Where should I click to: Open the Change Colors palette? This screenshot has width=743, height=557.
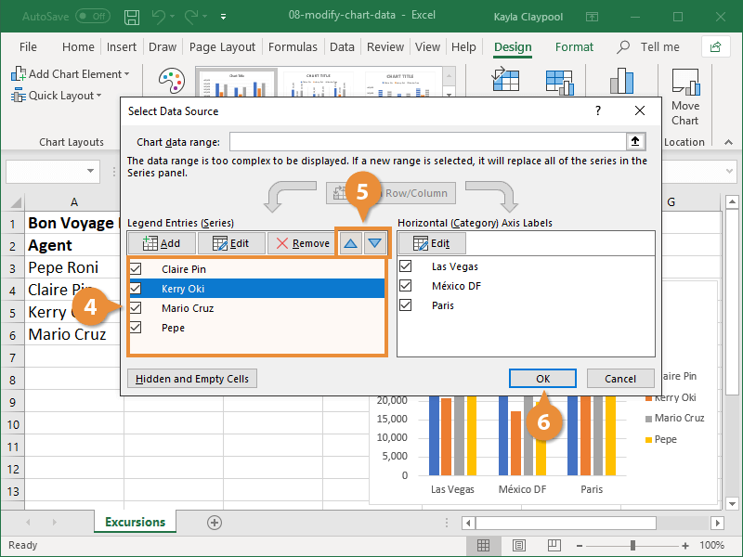172,82
